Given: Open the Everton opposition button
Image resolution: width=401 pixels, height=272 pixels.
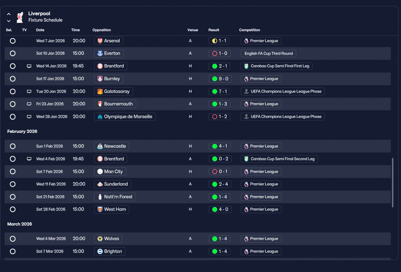Looking at the screenshot, I should (109, 53).
